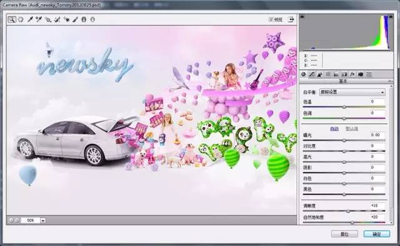Click the 白色 whites slider handle
Image resolution: width=400 pixels, height=246 pixels.
pos(344,184)
